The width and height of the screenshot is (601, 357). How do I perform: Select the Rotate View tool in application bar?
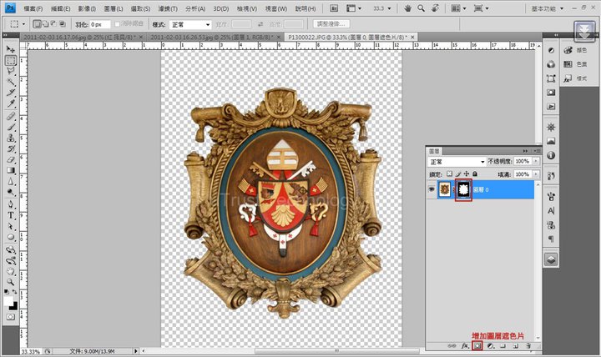[x=435, y=8]
